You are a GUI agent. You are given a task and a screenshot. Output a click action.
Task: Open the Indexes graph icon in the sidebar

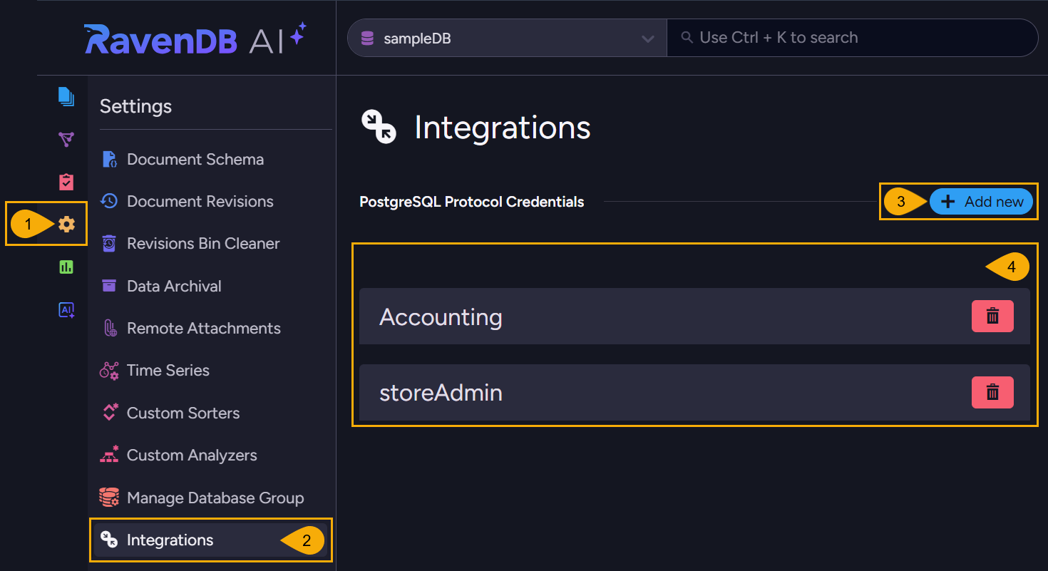(66, 139)
